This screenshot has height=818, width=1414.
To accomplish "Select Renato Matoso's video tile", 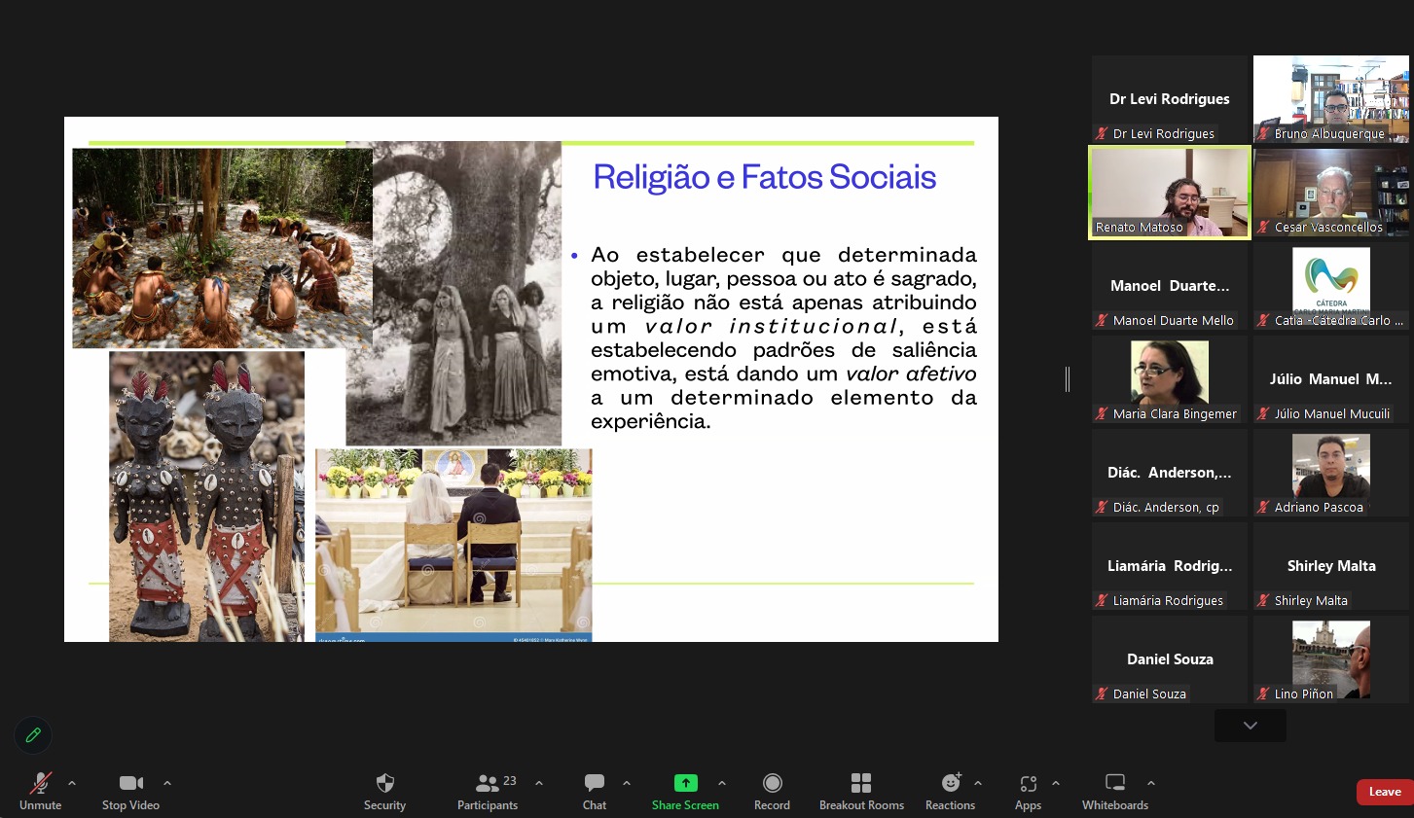I will pos(1170,192).
